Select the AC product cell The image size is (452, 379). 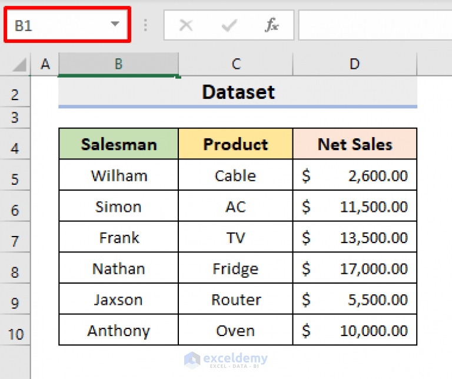(235, 206)
